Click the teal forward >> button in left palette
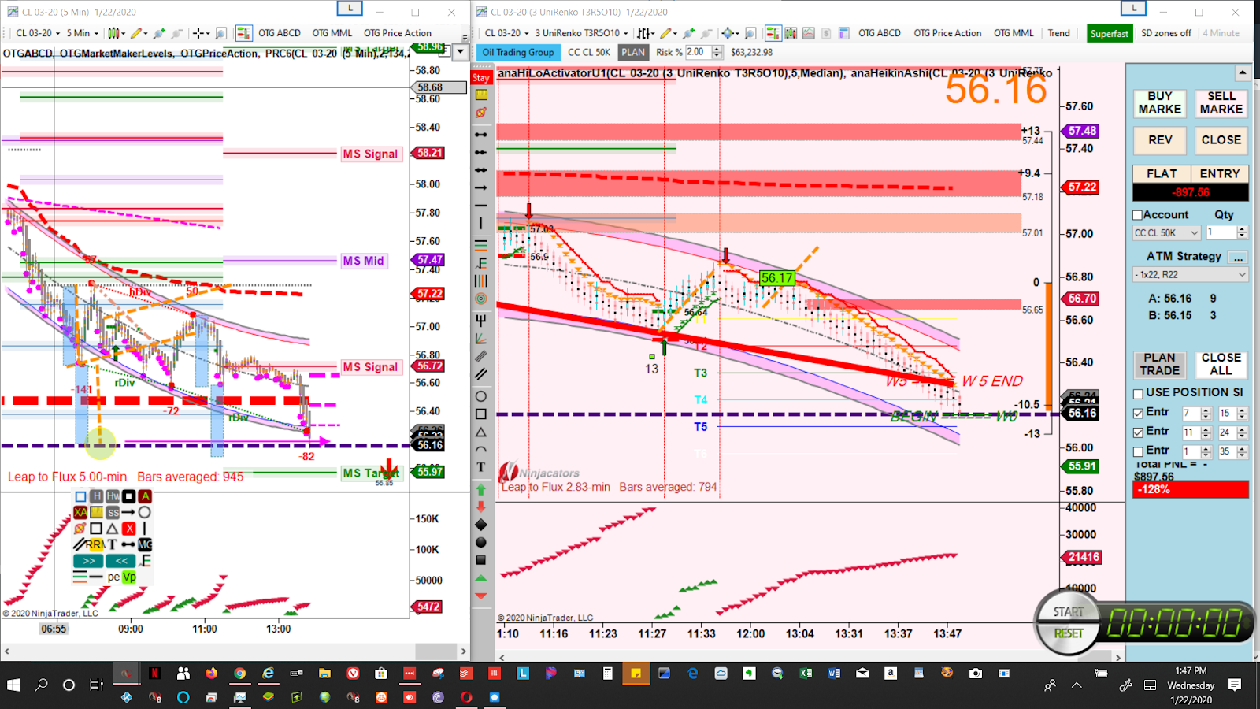The width and height of the screenshot is (1260, 709). point(88,561)
